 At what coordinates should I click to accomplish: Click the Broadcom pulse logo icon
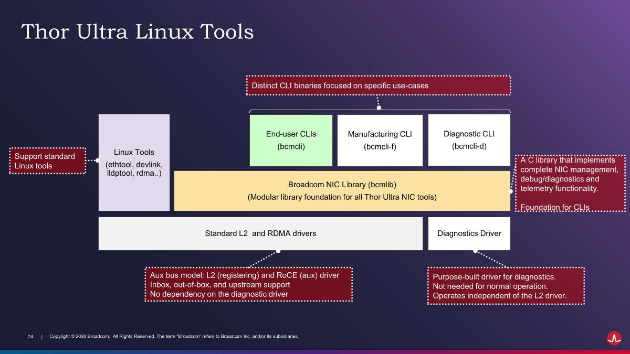[x=613, y=338]
